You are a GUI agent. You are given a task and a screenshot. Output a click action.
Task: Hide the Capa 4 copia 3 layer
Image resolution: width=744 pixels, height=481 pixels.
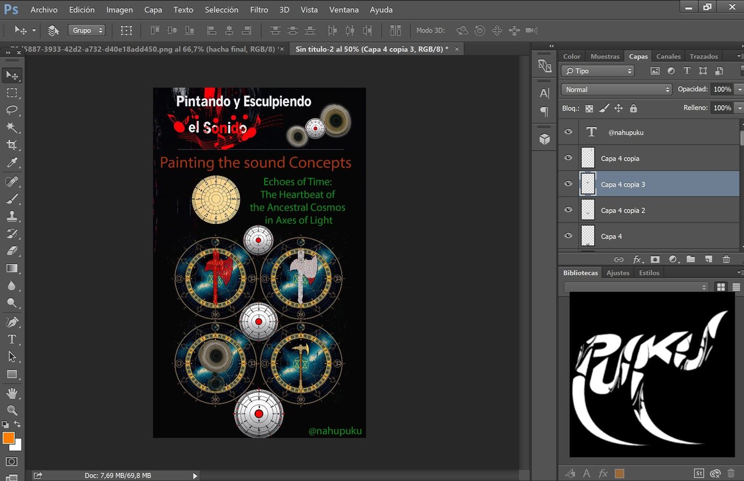568,184
